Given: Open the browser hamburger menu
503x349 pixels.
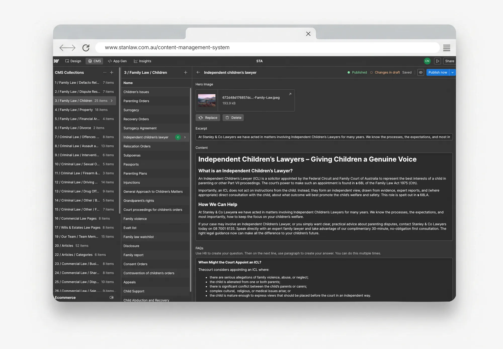Looking at the screenshot, I should point(447,48).
